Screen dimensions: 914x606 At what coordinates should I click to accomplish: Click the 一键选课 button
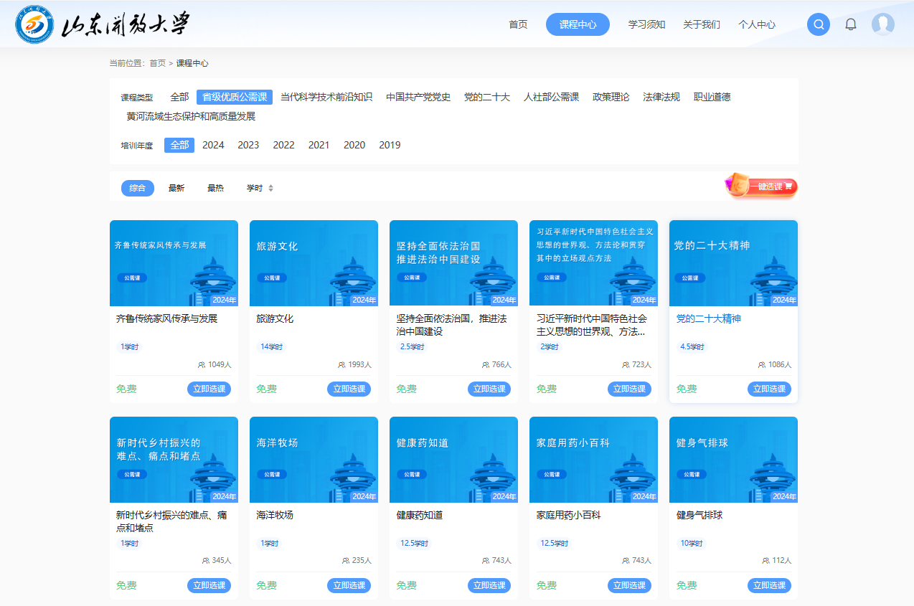coord(762,186)
